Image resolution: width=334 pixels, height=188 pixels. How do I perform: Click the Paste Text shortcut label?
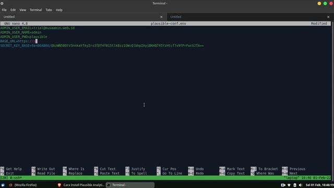pyautogui.click(x=110, y=173)
